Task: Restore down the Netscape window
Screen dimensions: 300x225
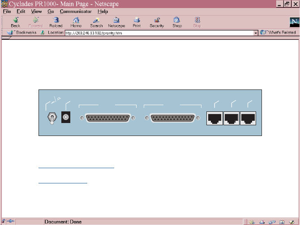Action: tap(287, 4)
